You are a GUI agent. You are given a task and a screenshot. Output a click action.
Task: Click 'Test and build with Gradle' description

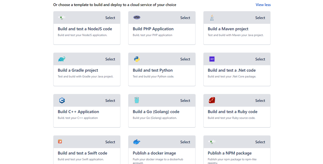point(85,77)
